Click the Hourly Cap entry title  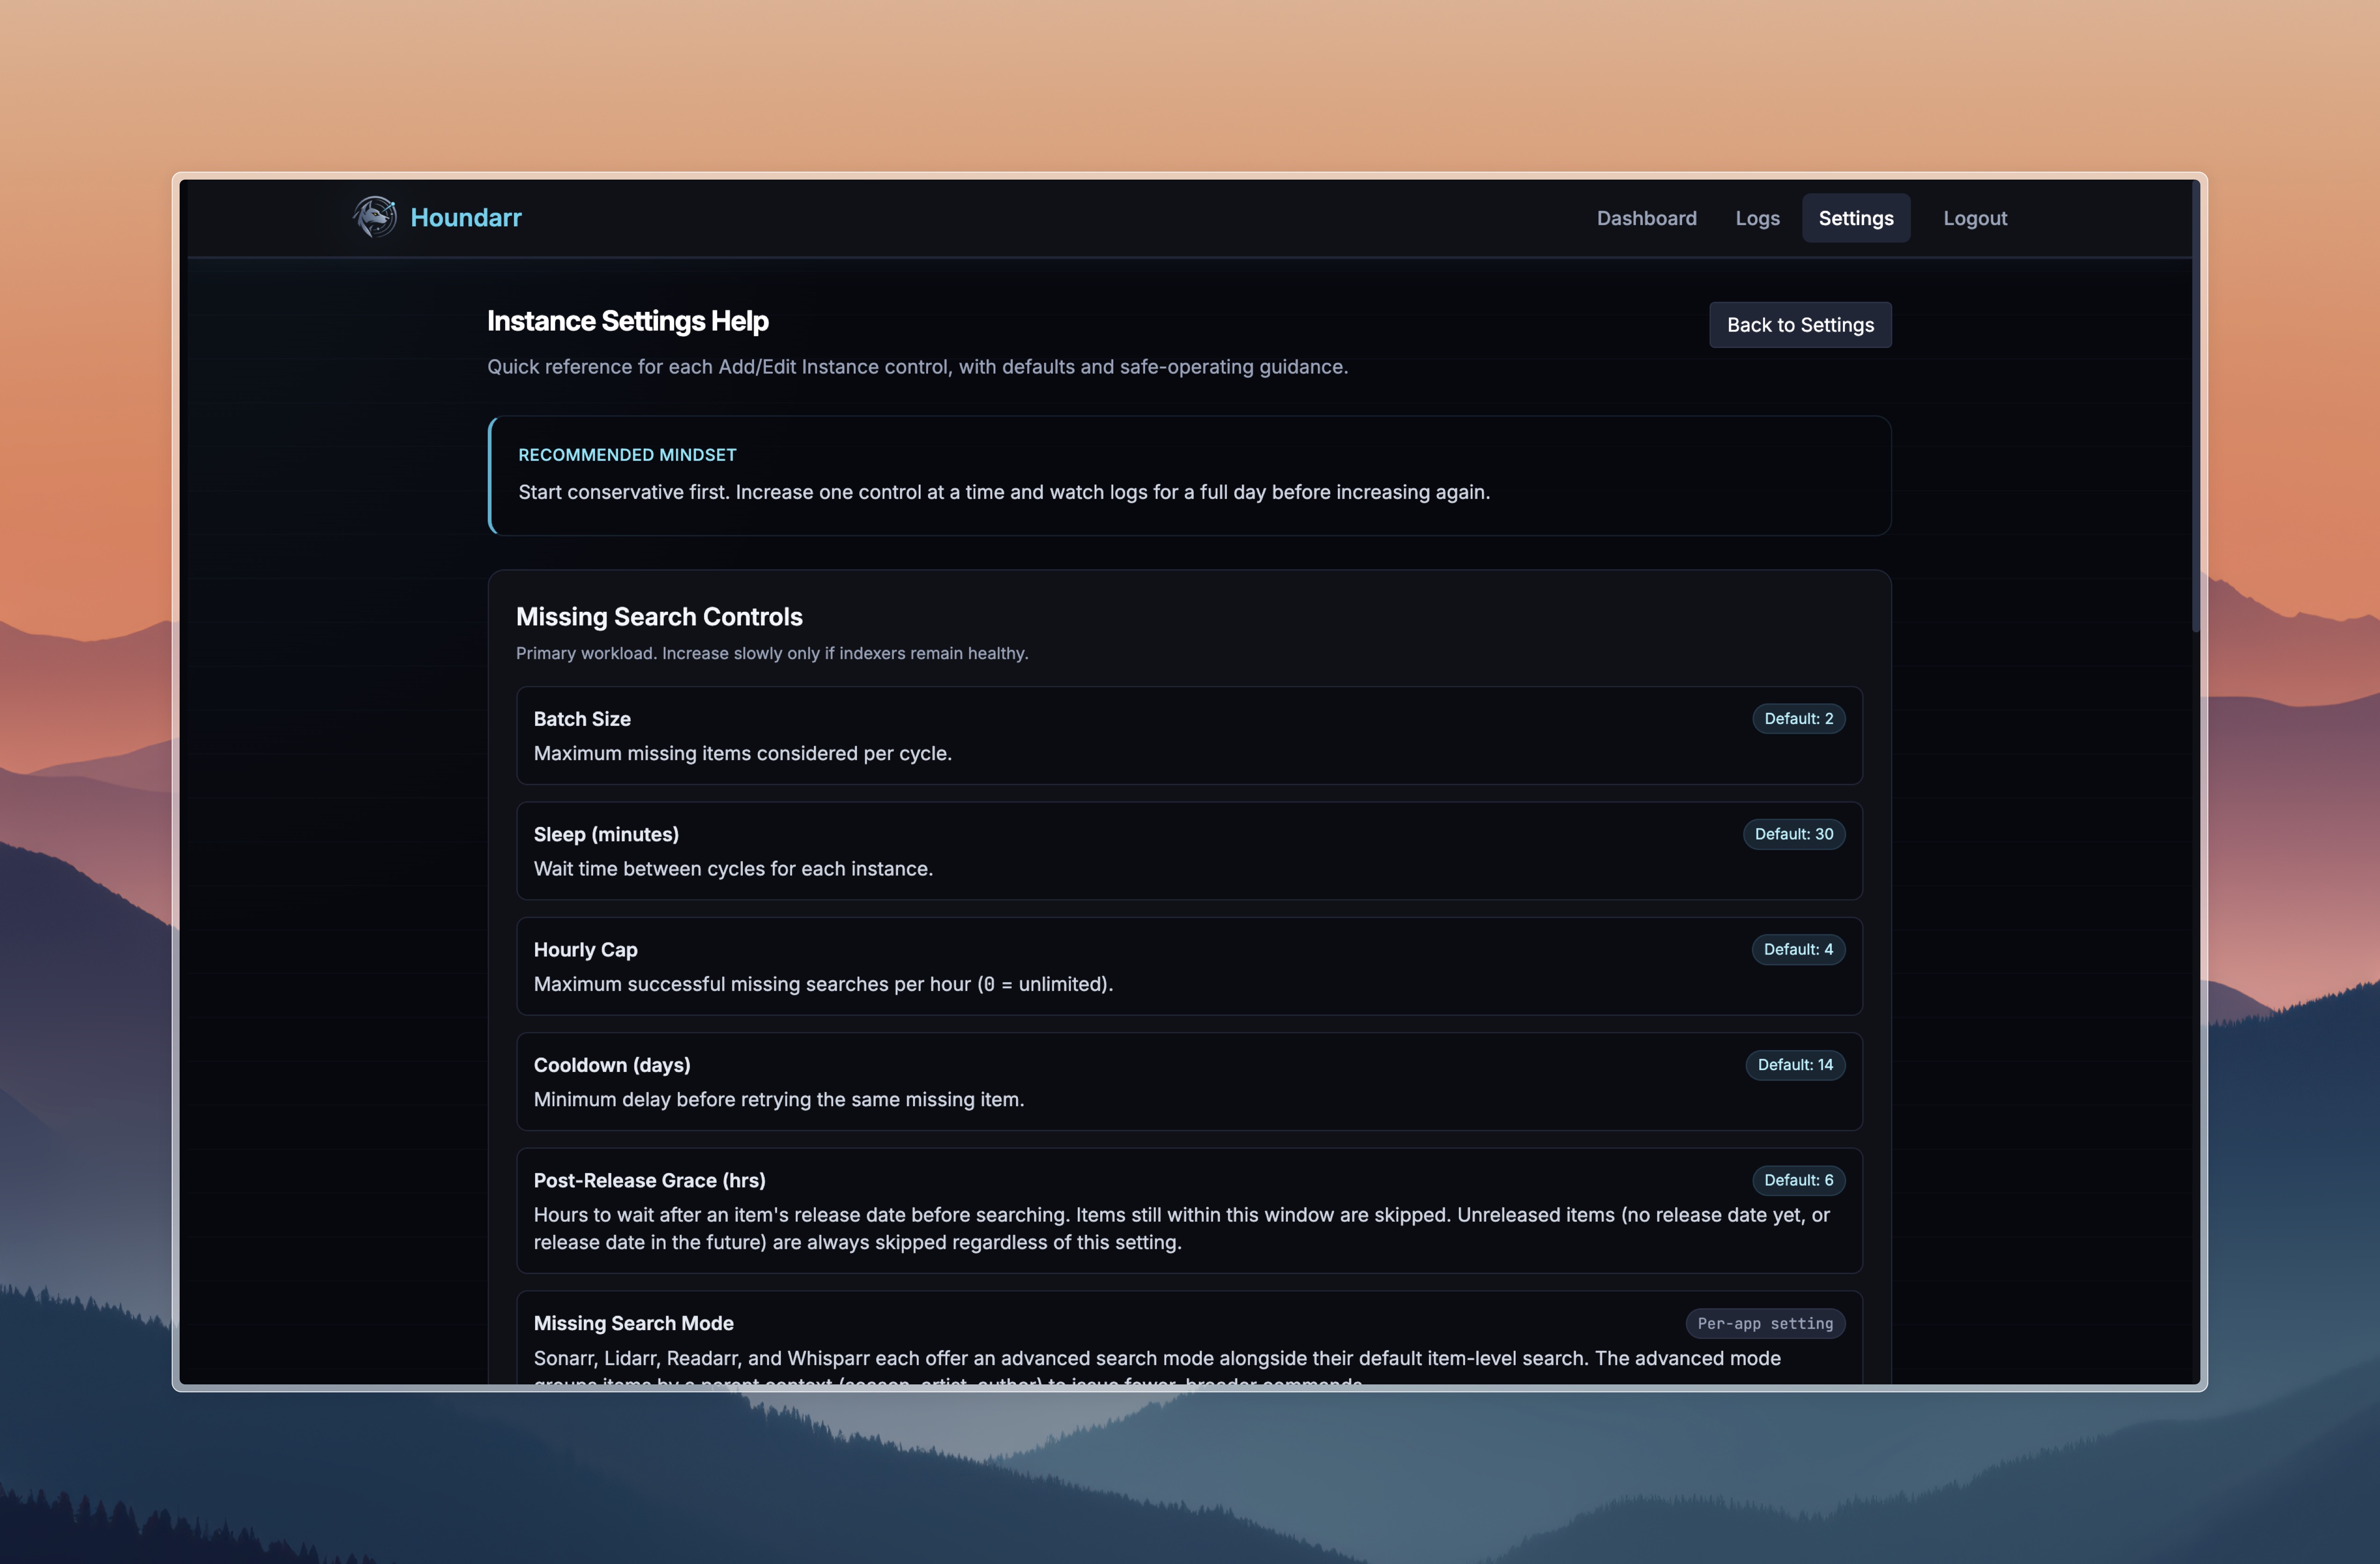585,949
